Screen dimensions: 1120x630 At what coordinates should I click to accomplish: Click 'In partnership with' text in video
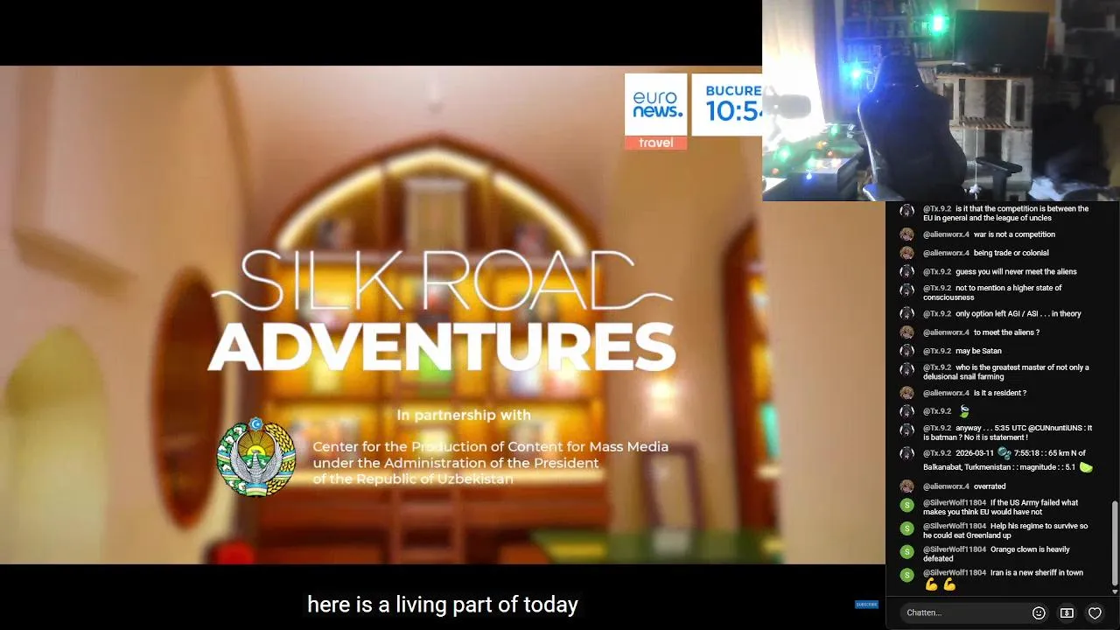click(464, 415)
